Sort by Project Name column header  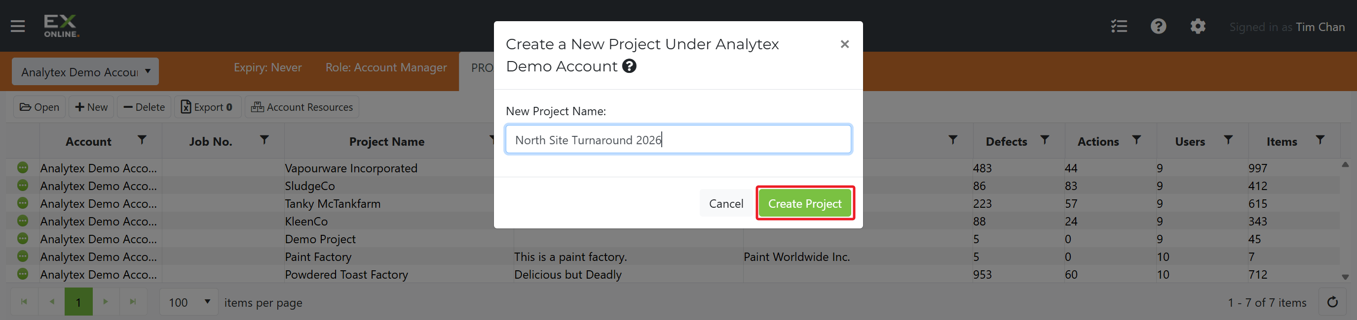387,142
